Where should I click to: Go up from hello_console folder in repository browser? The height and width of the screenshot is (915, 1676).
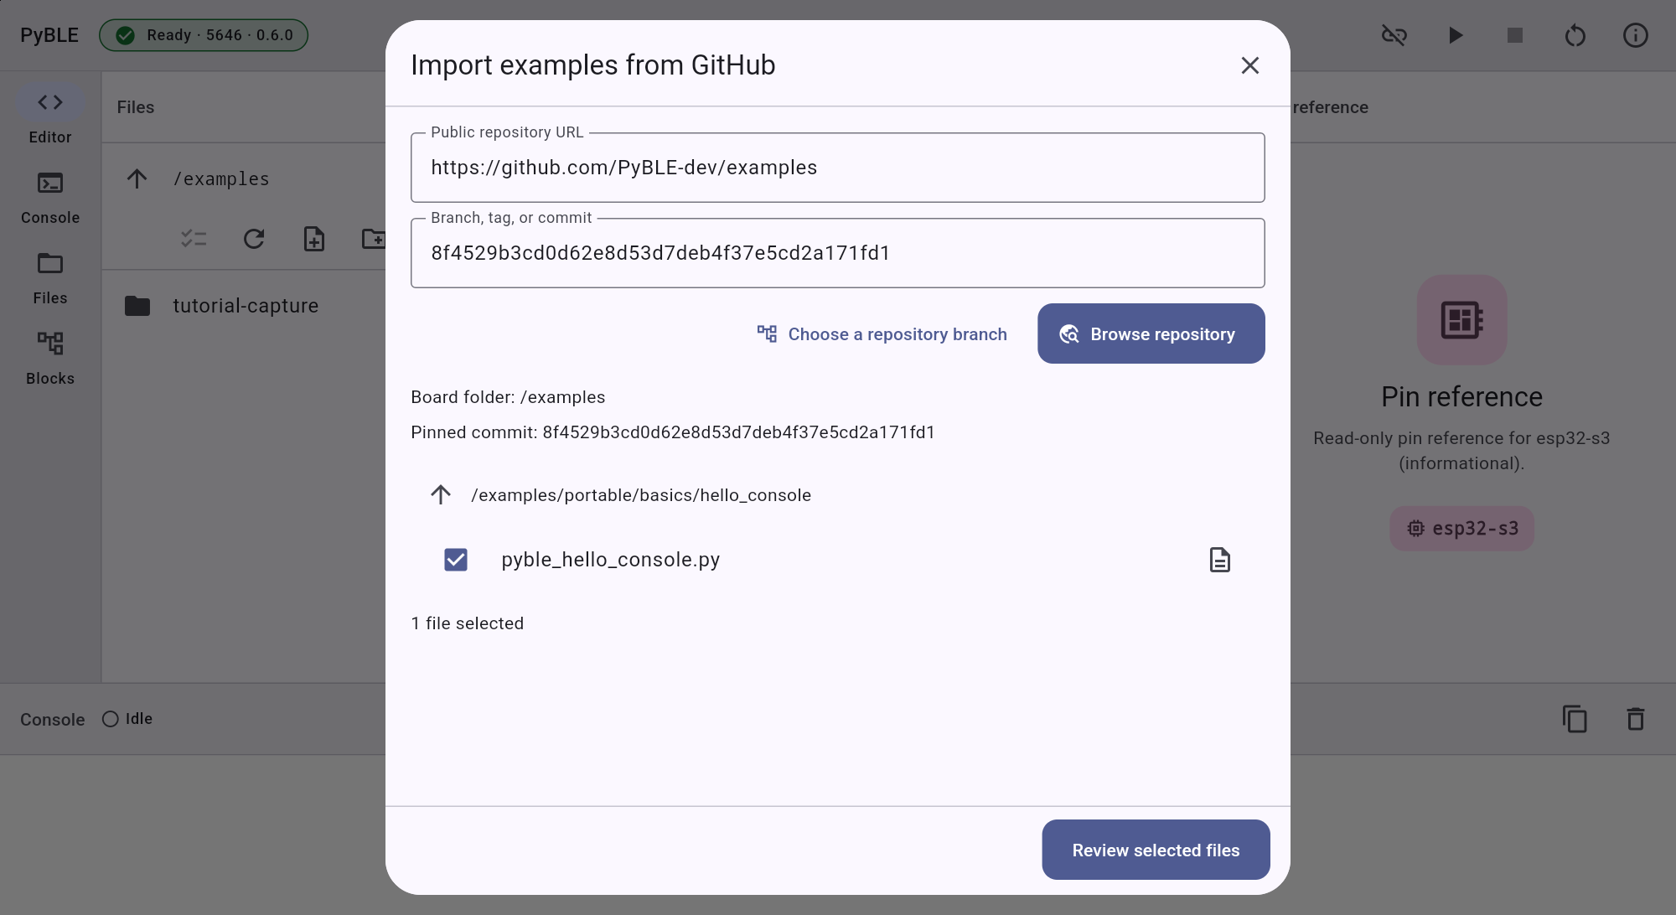[441, 494]
